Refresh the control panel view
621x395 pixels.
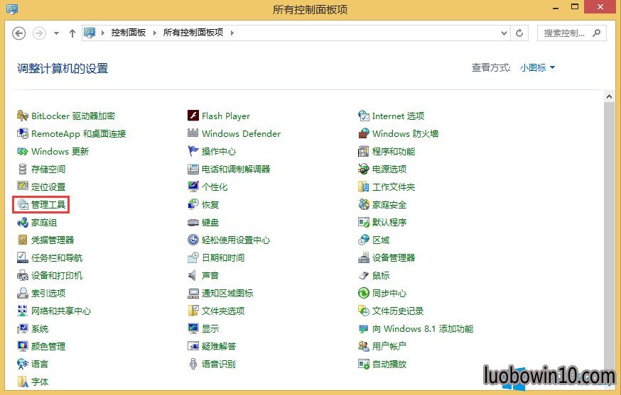[x=519, y=33]
